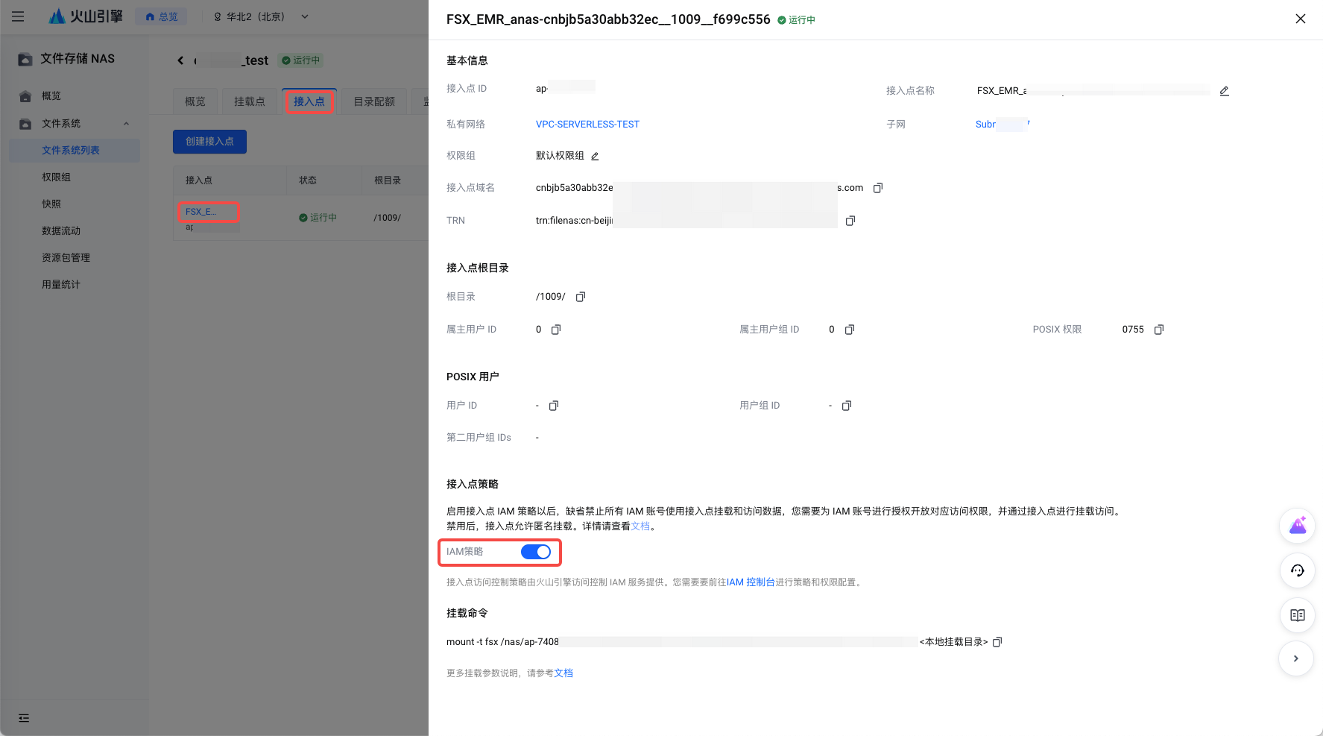Viewport: 1323px width, 736px height.
Task: Open the VPC-SERVERLESS-TEST network link
Action: pyautogui.click(x=587, y=125)
